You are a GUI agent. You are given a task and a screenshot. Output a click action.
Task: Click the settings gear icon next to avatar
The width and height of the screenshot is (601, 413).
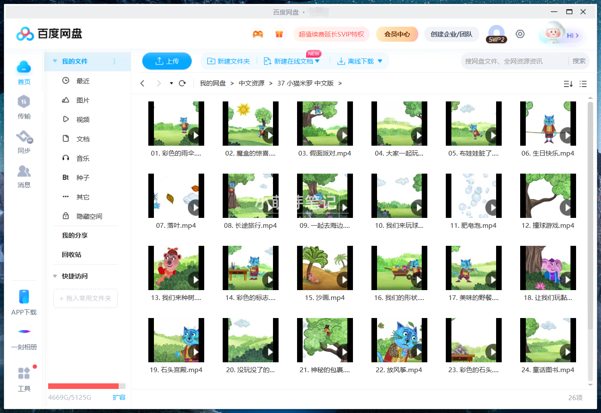pyautogui.click(x=520, y=34)
